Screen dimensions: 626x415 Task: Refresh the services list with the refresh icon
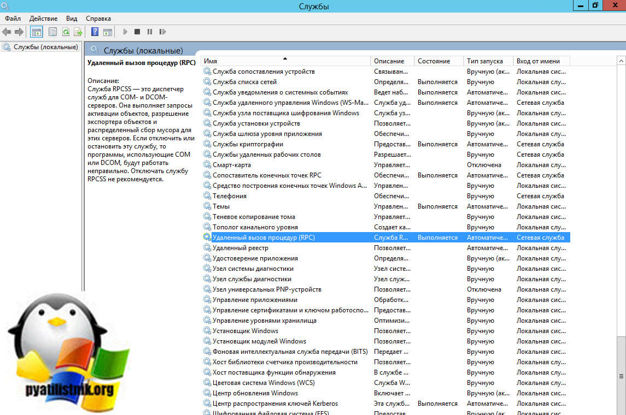pyautogui.click(x=66, y=32)
